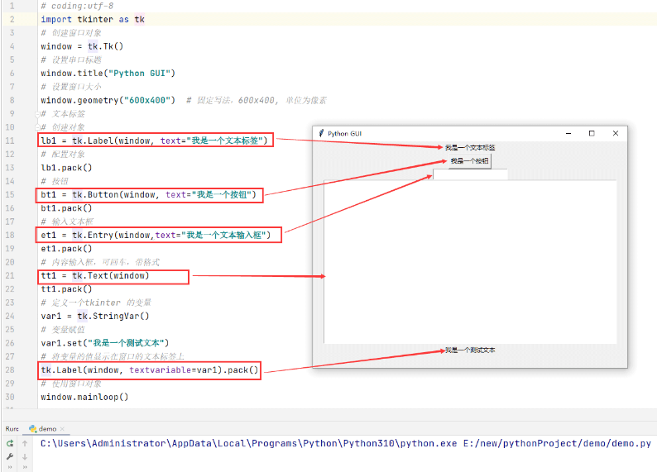Maximize the Python GUI window

(x=592, y=133)
